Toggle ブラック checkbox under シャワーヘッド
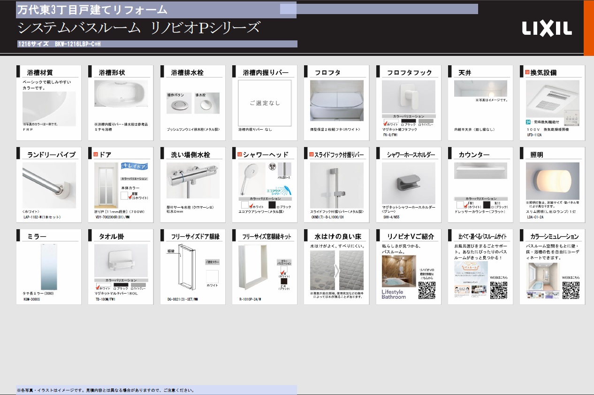This screenshot has height=395, width=594. [x=278, y=207]
